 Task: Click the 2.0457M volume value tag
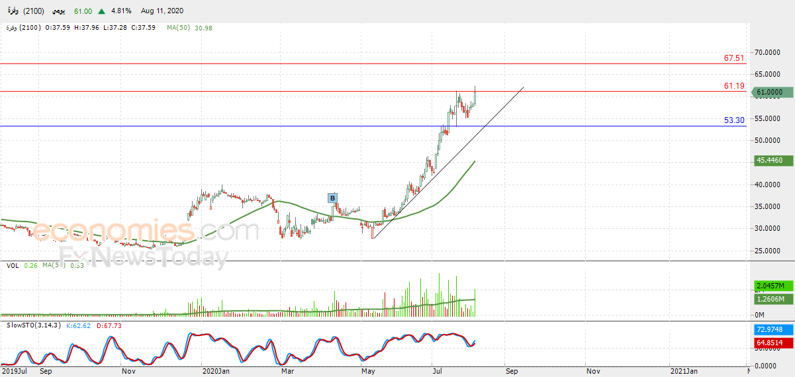point(774,286)
